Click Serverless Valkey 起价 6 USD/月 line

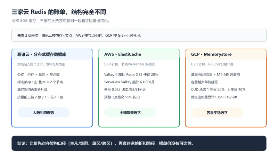(129, 82)
